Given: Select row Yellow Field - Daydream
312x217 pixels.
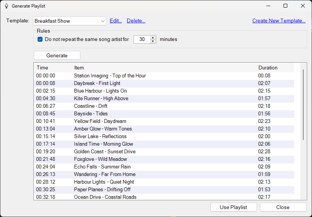Looking at the screenshot, I should [x=164, y=121].
